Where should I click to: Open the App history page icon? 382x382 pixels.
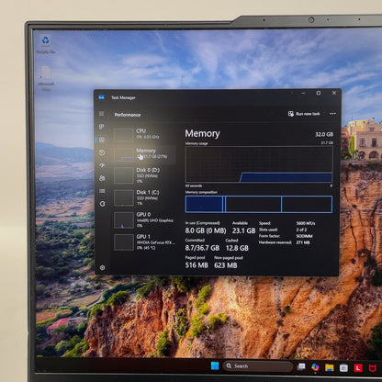102,152
